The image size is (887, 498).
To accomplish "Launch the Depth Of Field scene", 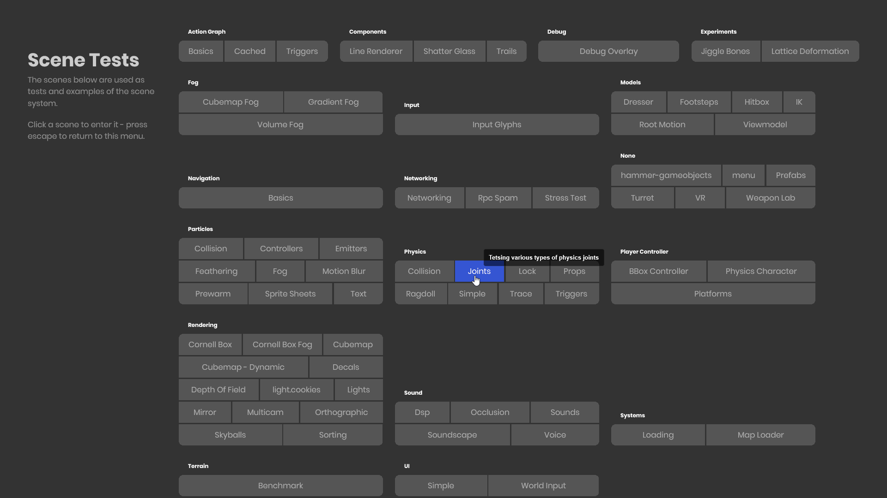I will (x=218, y=390).
